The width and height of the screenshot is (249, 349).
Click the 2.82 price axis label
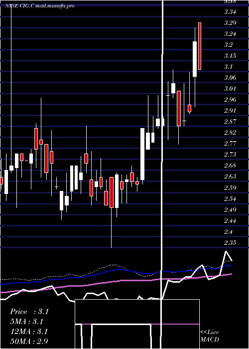230,133
